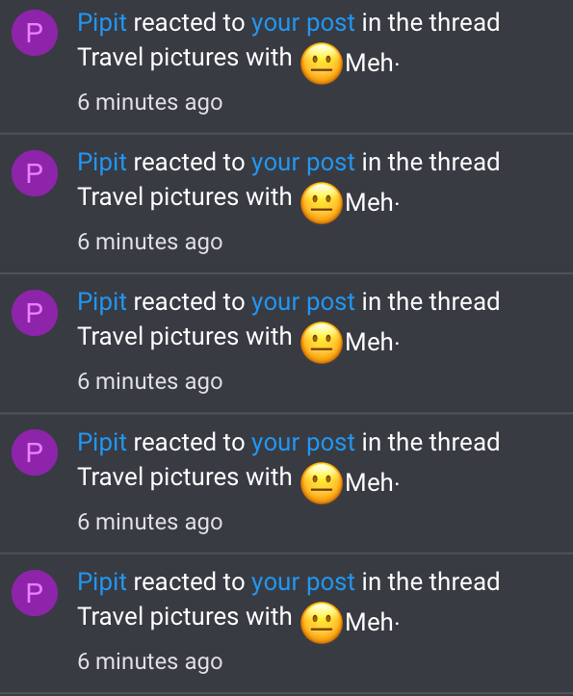This screenshot has height=696, width=573.
Task: Open the "your post" link in the third notification
Action: [303, 302]
